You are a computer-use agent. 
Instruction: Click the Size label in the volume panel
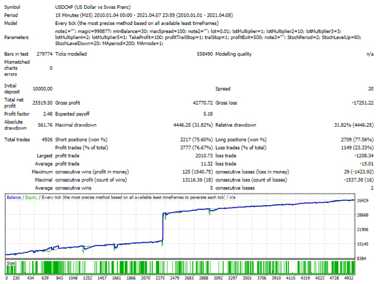(11, 262)
